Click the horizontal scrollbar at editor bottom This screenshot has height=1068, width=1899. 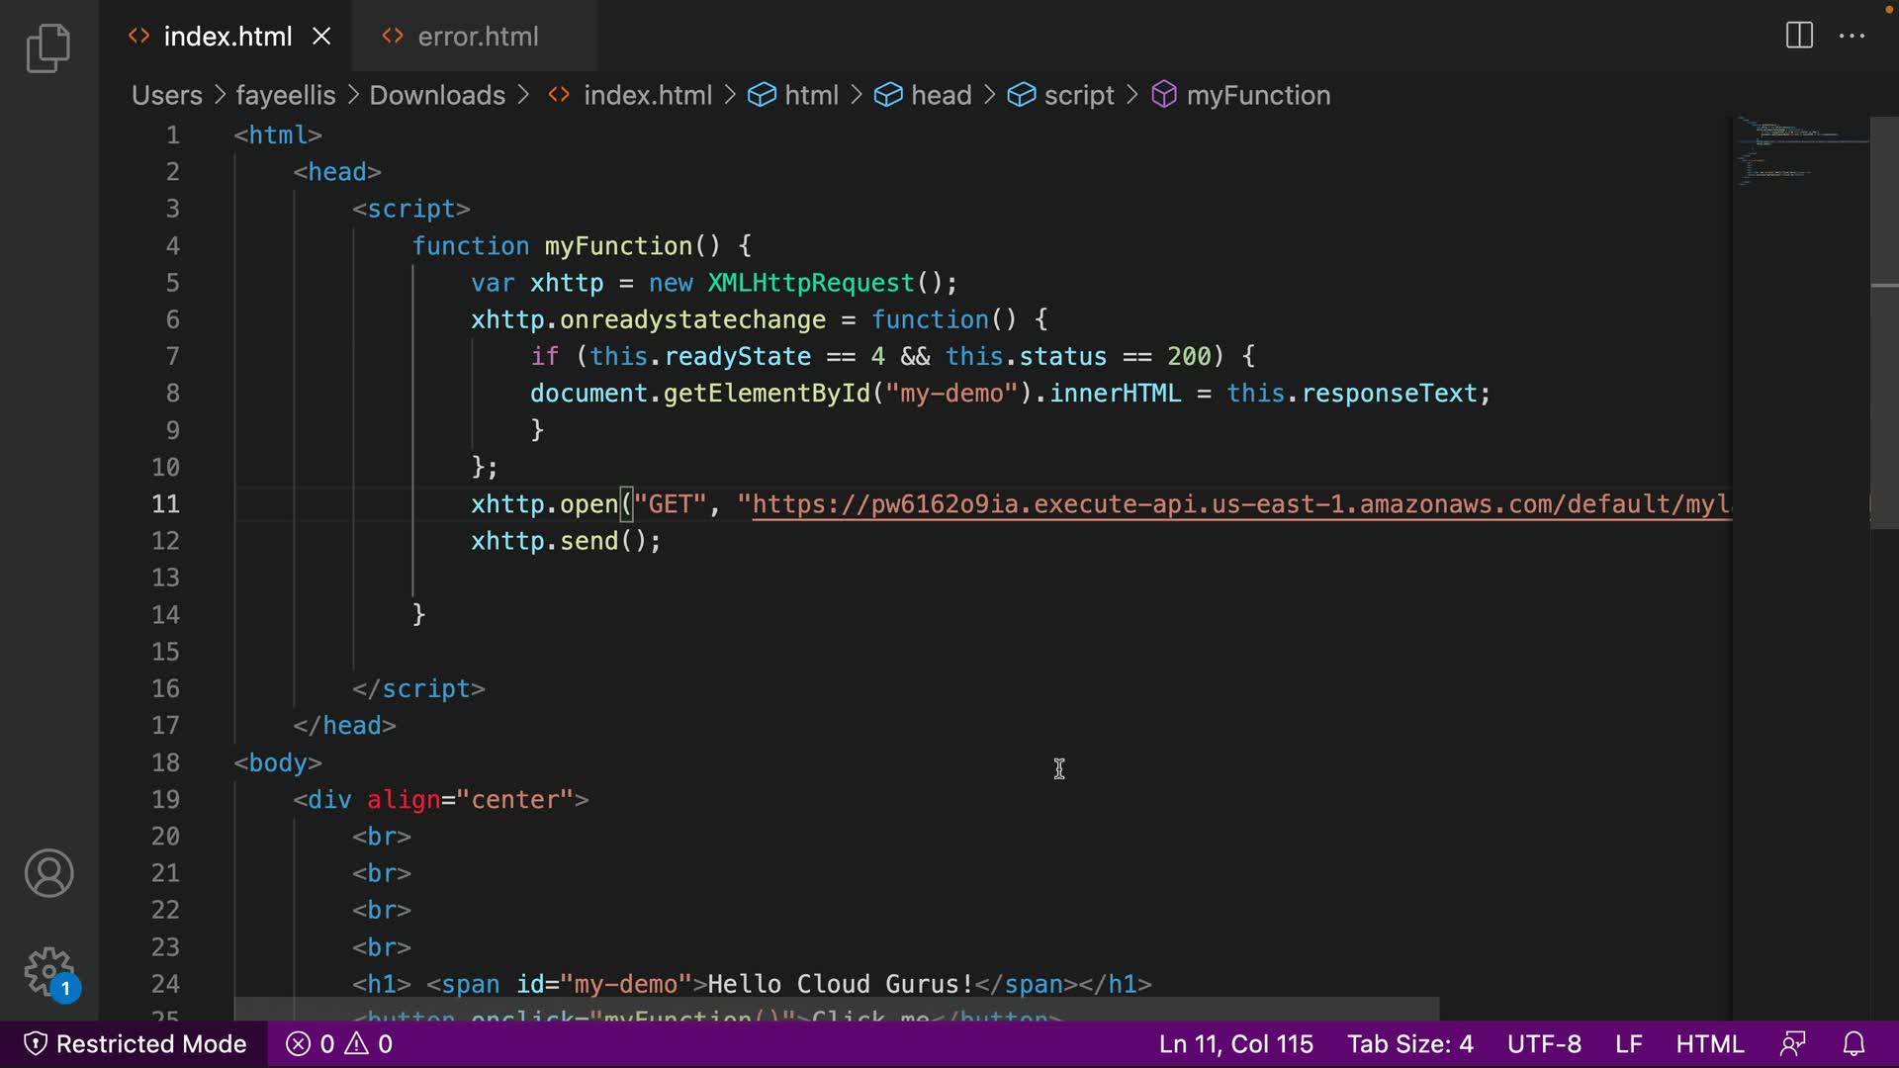click(x=836, y=1009)
